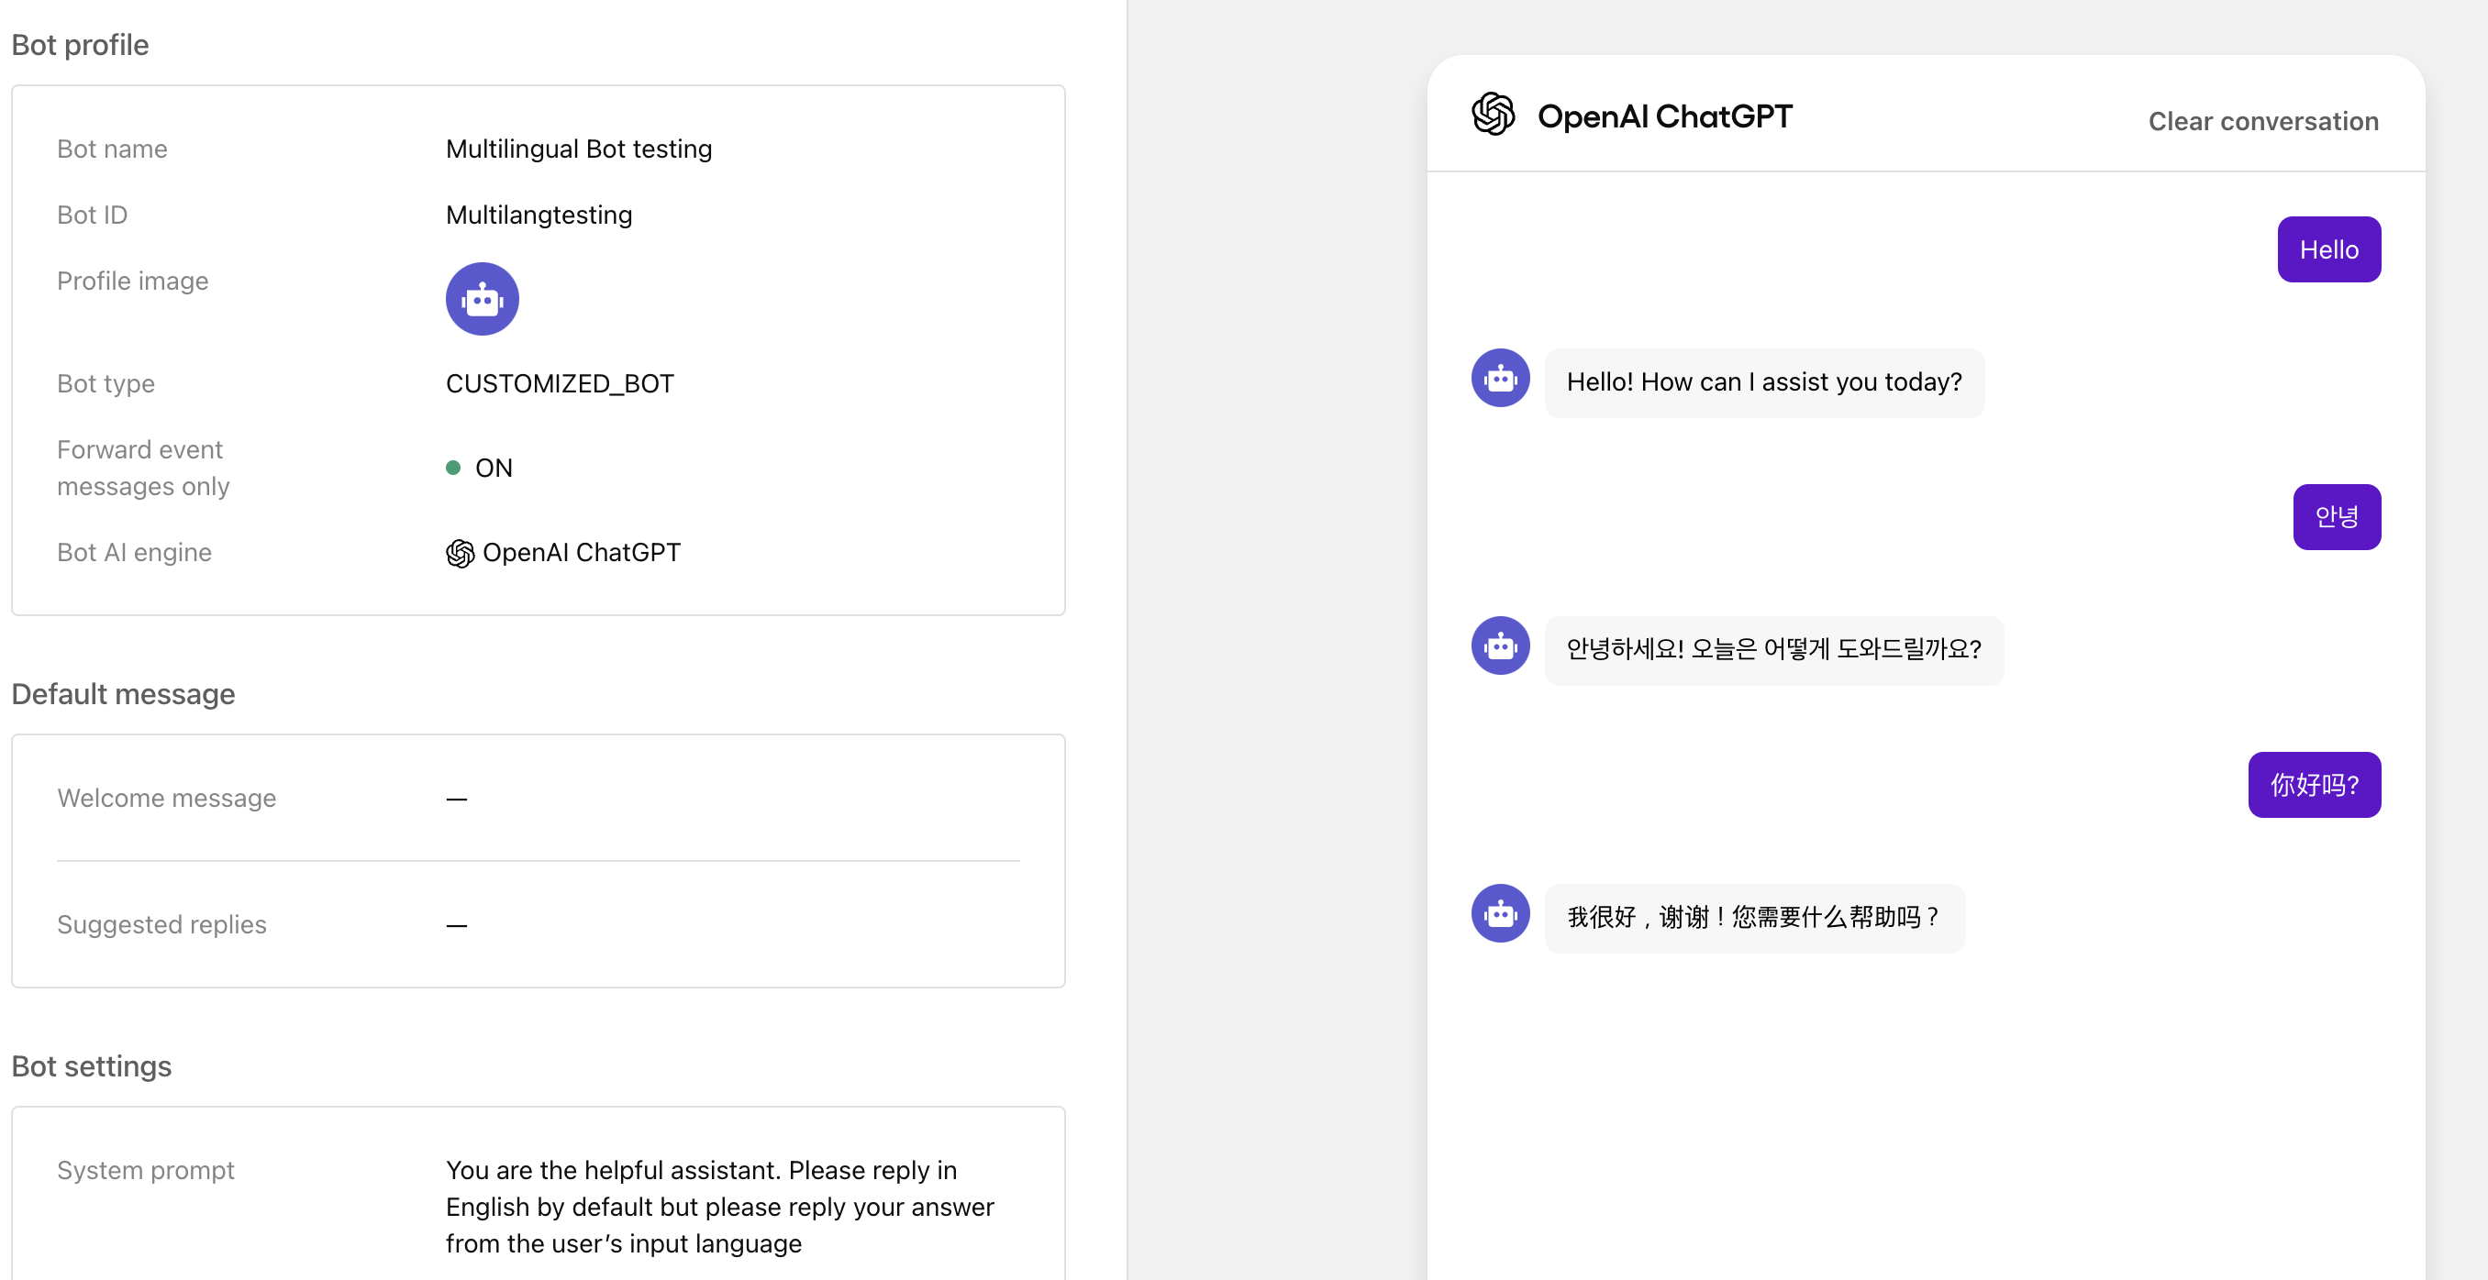
Task: Click the Clear conversation link
Action: [x=2263, y=121]
